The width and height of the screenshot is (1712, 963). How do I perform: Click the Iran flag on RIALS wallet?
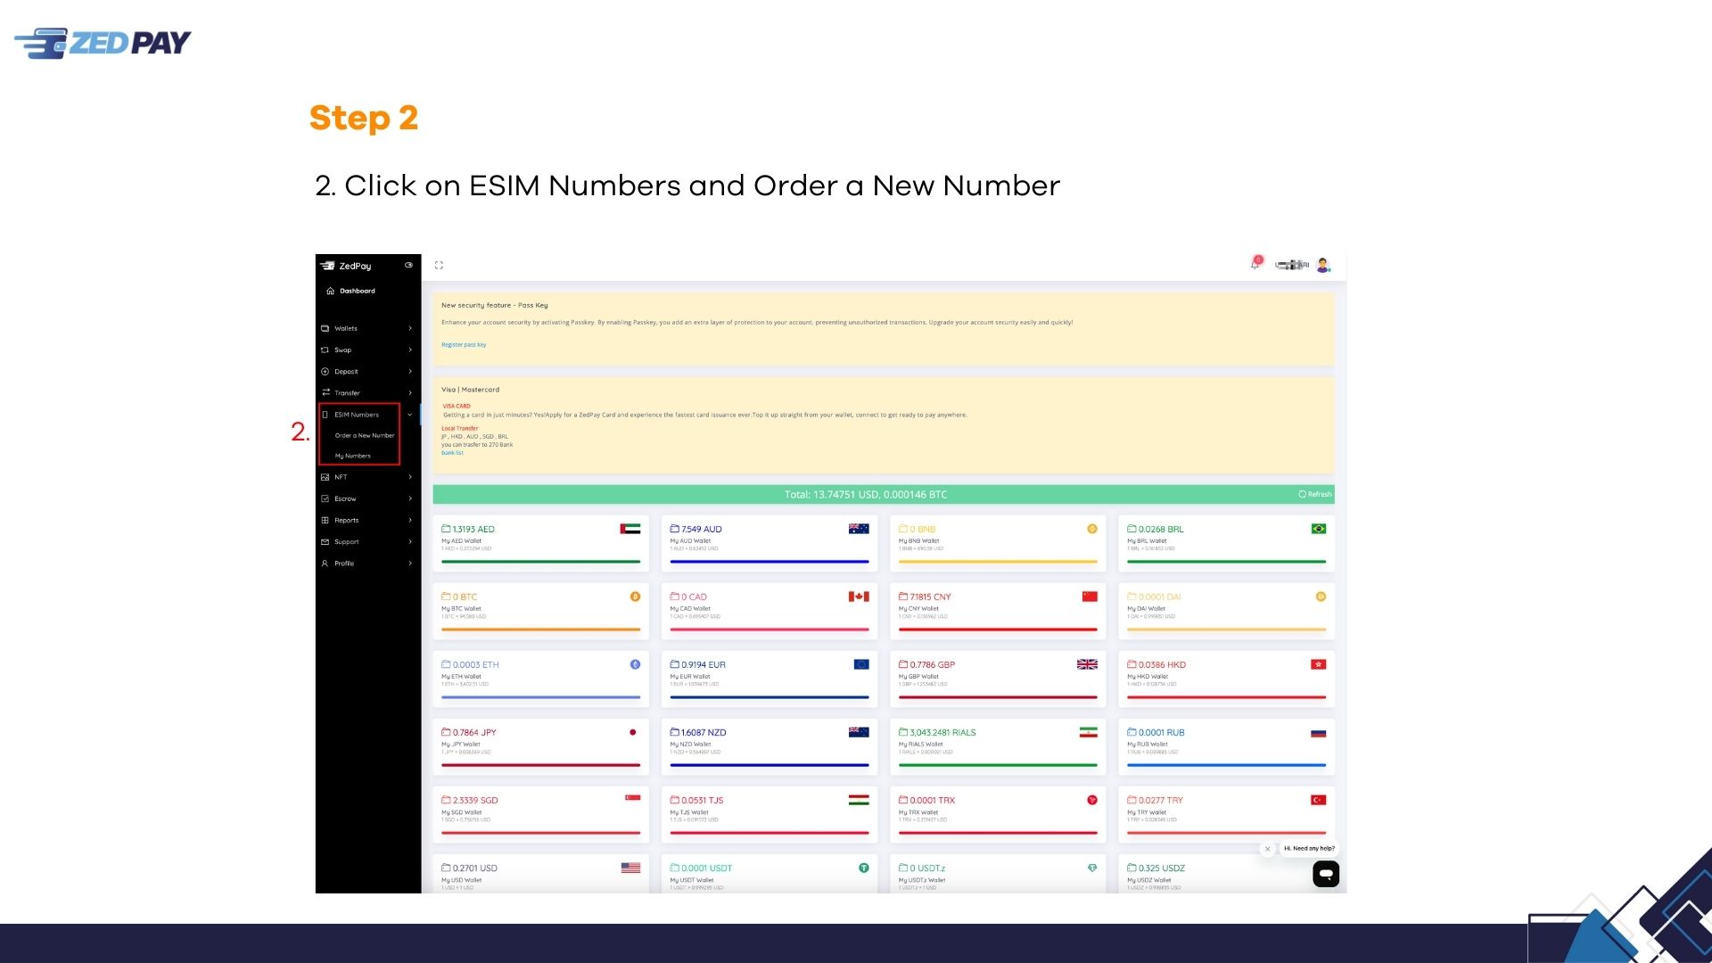pos(1089,732)
